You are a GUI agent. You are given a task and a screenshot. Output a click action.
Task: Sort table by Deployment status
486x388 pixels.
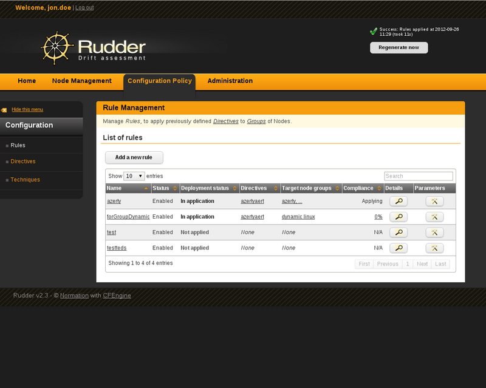209,188
